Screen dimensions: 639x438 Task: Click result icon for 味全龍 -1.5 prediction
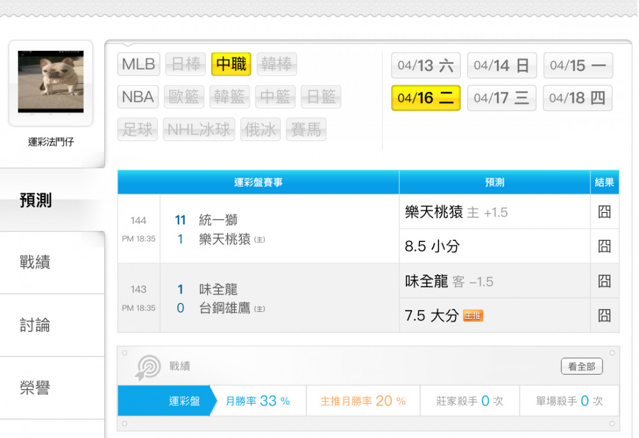(604, 281)
